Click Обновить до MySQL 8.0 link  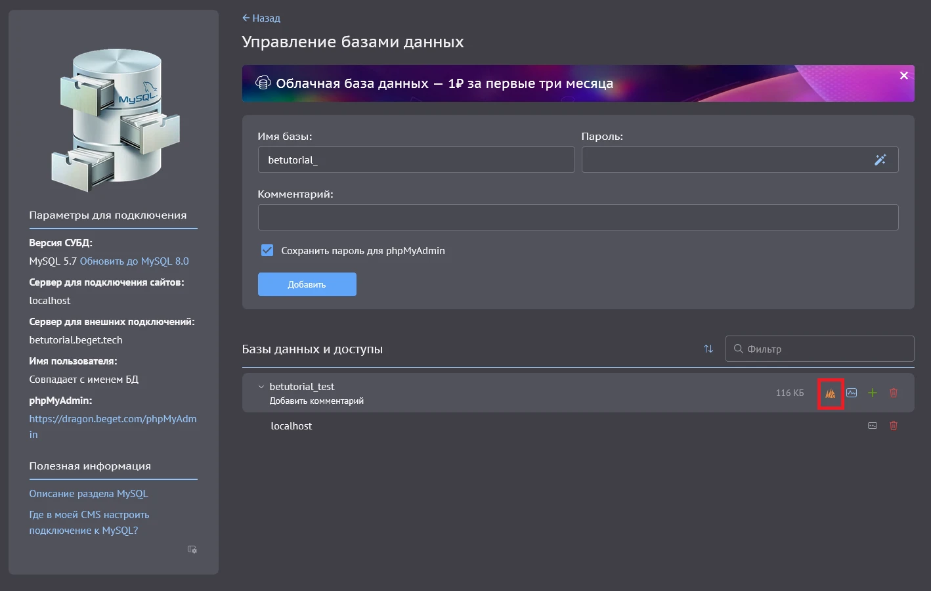(x=134, y=261)
